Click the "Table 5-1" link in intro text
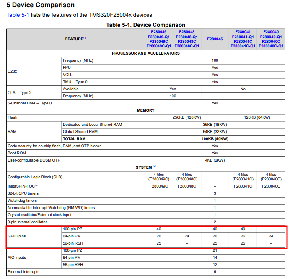This screenshot has width=290, height=279. [x=17, y=15]
